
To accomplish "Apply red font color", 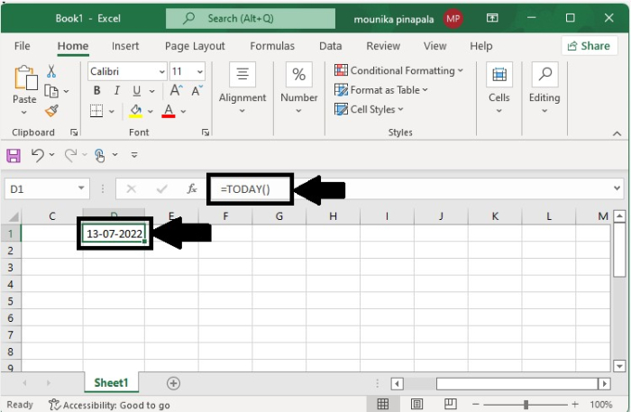I will pos(169,111).
